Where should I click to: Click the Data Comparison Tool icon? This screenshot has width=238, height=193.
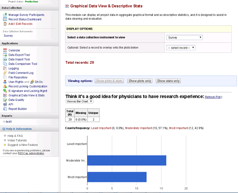(x=5, y=64)
